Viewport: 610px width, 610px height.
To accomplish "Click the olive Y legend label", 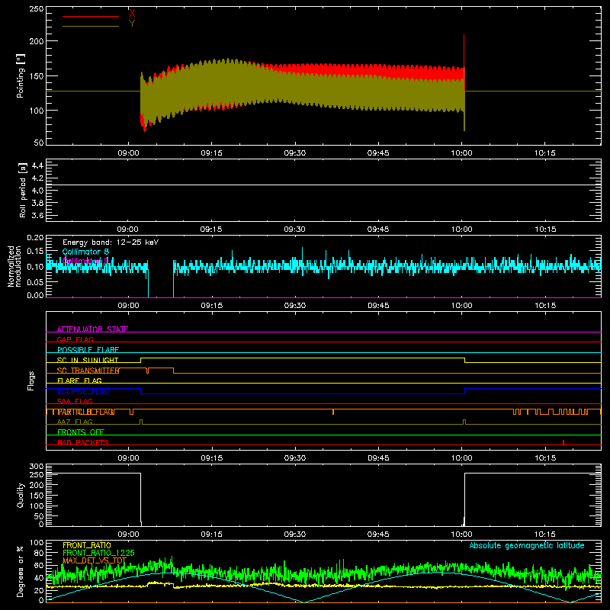I will point(132,24).
